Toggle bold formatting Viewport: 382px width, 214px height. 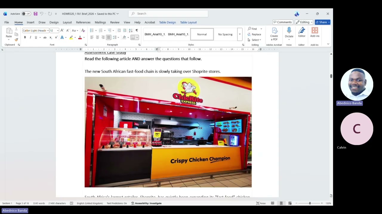pyautogui.click(x=25, y=37)
